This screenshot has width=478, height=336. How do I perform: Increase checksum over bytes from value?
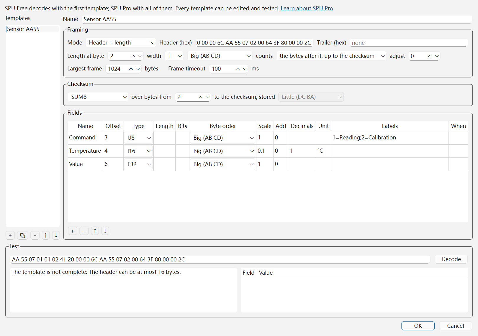tap(200, 97)
